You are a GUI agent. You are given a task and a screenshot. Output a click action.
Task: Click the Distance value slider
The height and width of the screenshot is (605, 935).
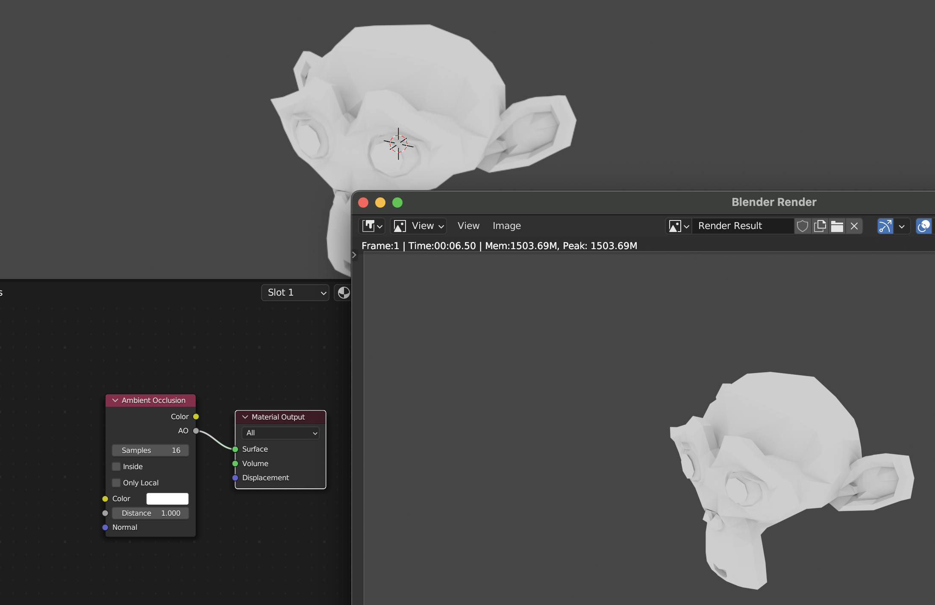pos(150,513)
